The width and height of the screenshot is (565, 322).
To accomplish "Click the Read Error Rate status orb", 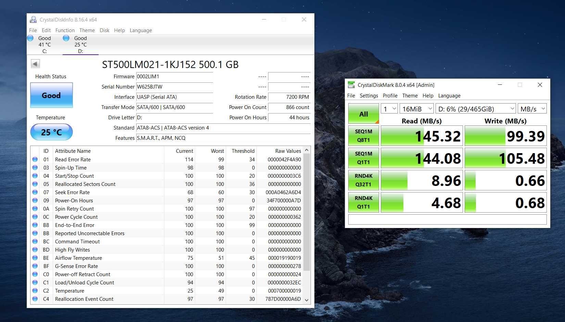I will 35,159.
